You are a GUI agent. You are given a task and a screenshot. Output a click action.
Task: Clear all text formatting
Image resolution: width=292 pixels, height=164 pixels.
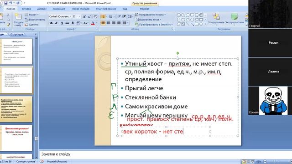click(x=95, y=17)
